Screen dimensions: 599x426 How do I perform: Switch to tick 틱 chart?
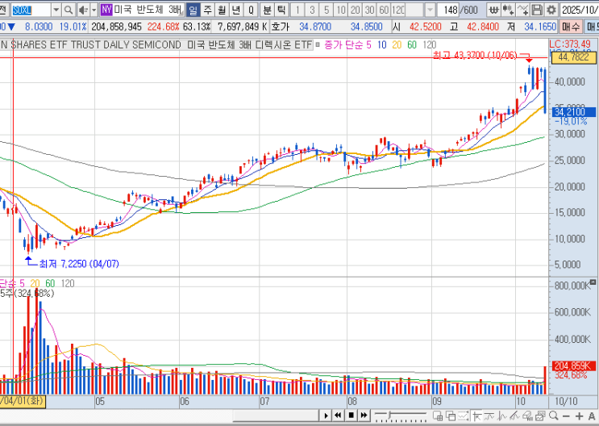pyautogui.click(x=281, y=10)
